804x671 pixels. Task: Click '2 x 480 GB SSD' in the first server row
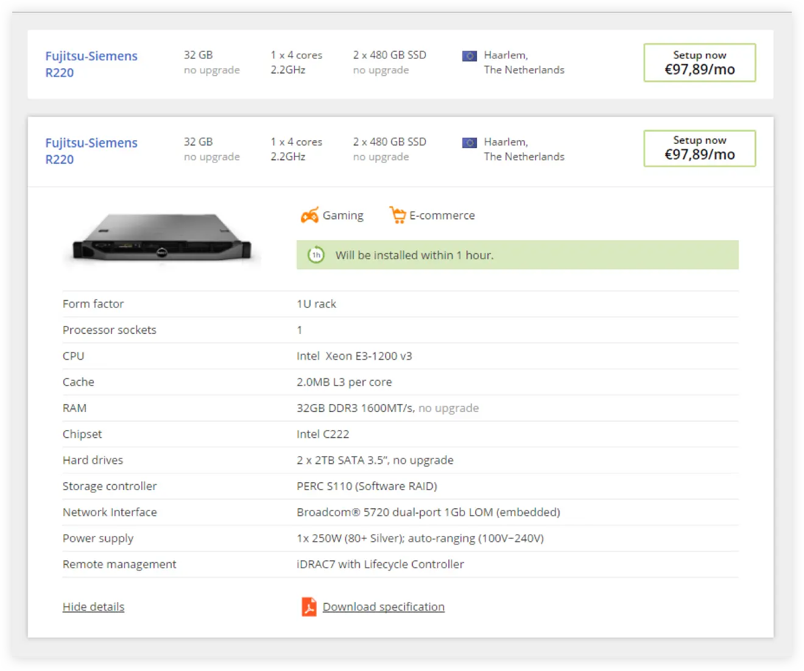390,55
